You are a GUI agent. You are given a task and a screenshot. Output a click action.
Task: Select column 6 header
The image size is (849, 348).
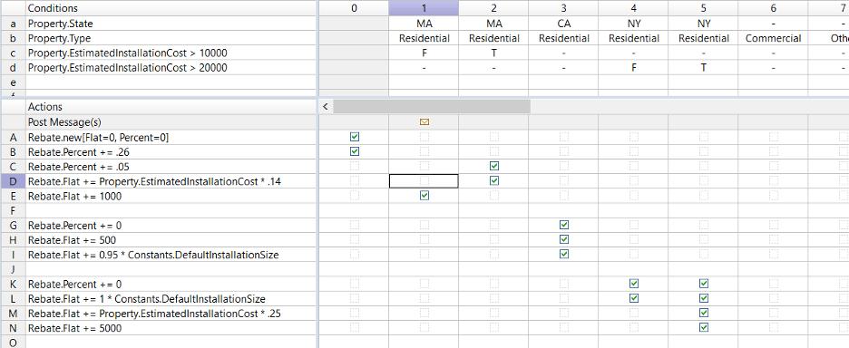pyautogui.click(x=773, y=8)
